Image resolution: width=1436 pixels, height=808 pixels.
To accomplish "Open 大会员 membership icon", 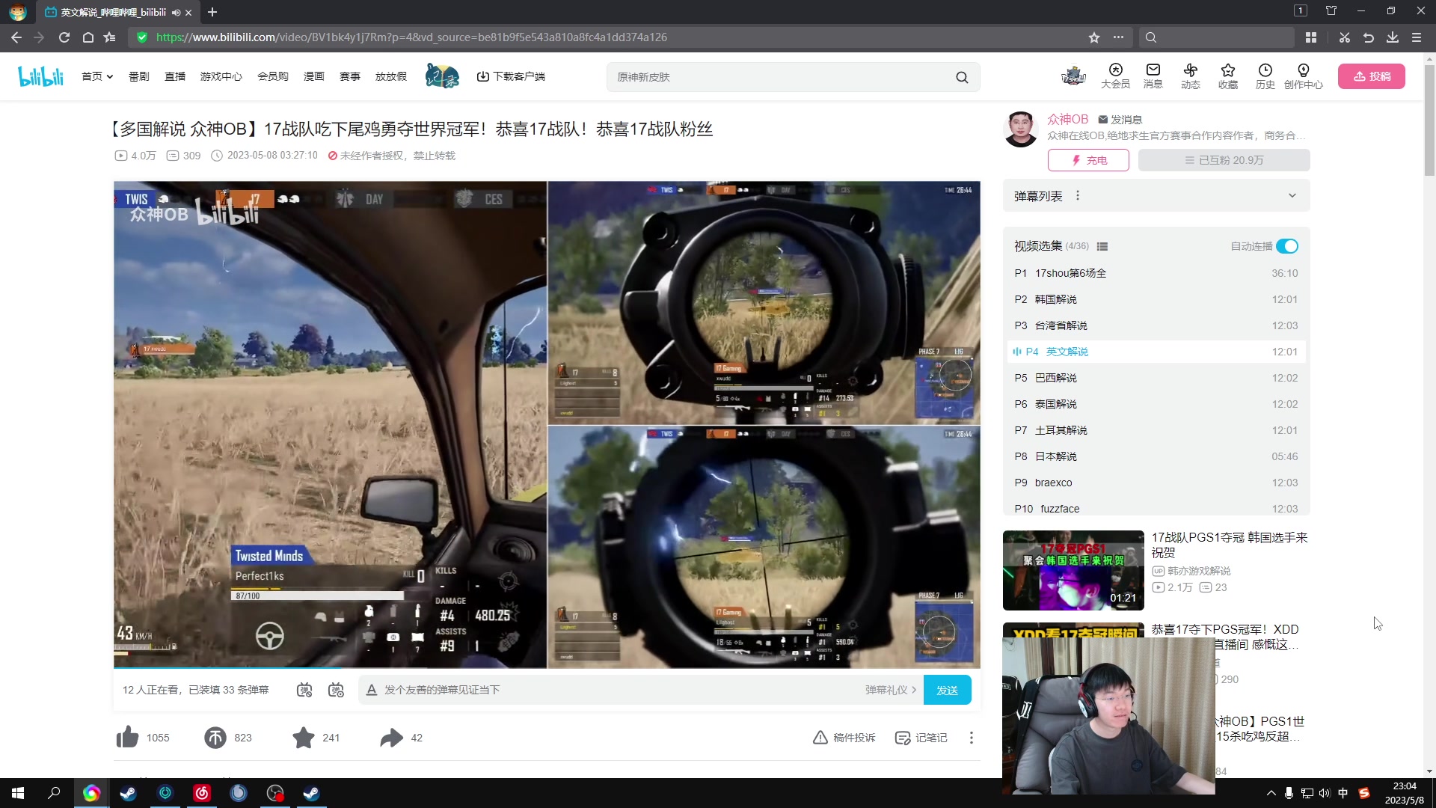I will [x=1115, y=76].
